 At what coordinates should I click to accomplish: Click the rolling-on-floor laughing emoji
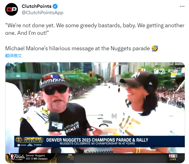point(155,48)
